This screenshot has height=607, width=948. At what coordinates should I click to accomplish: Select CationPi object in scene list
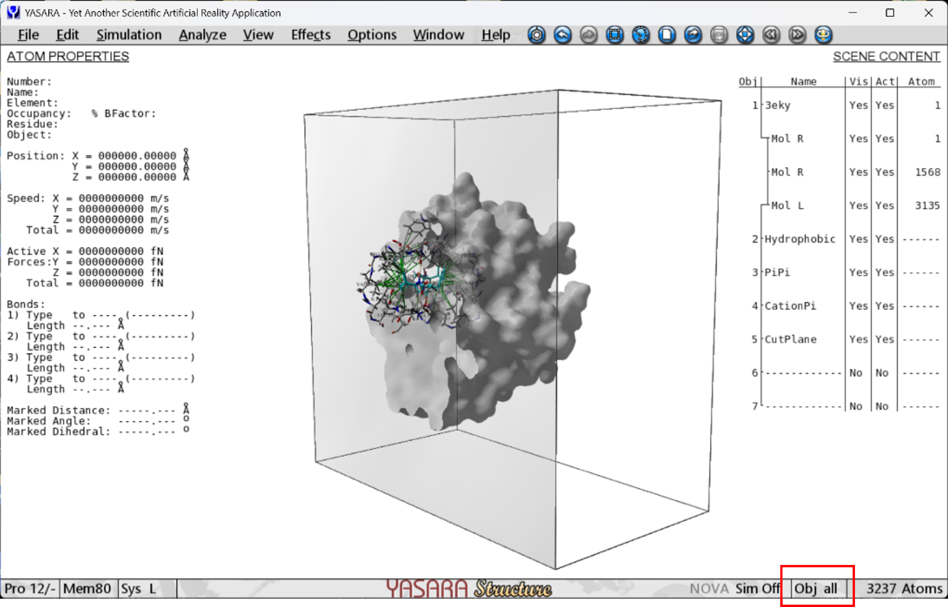790,306
